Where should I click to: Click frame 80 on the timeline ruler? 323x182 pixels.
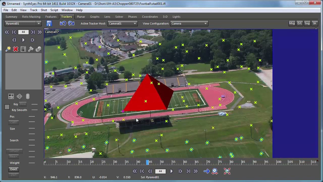[231, 162]
